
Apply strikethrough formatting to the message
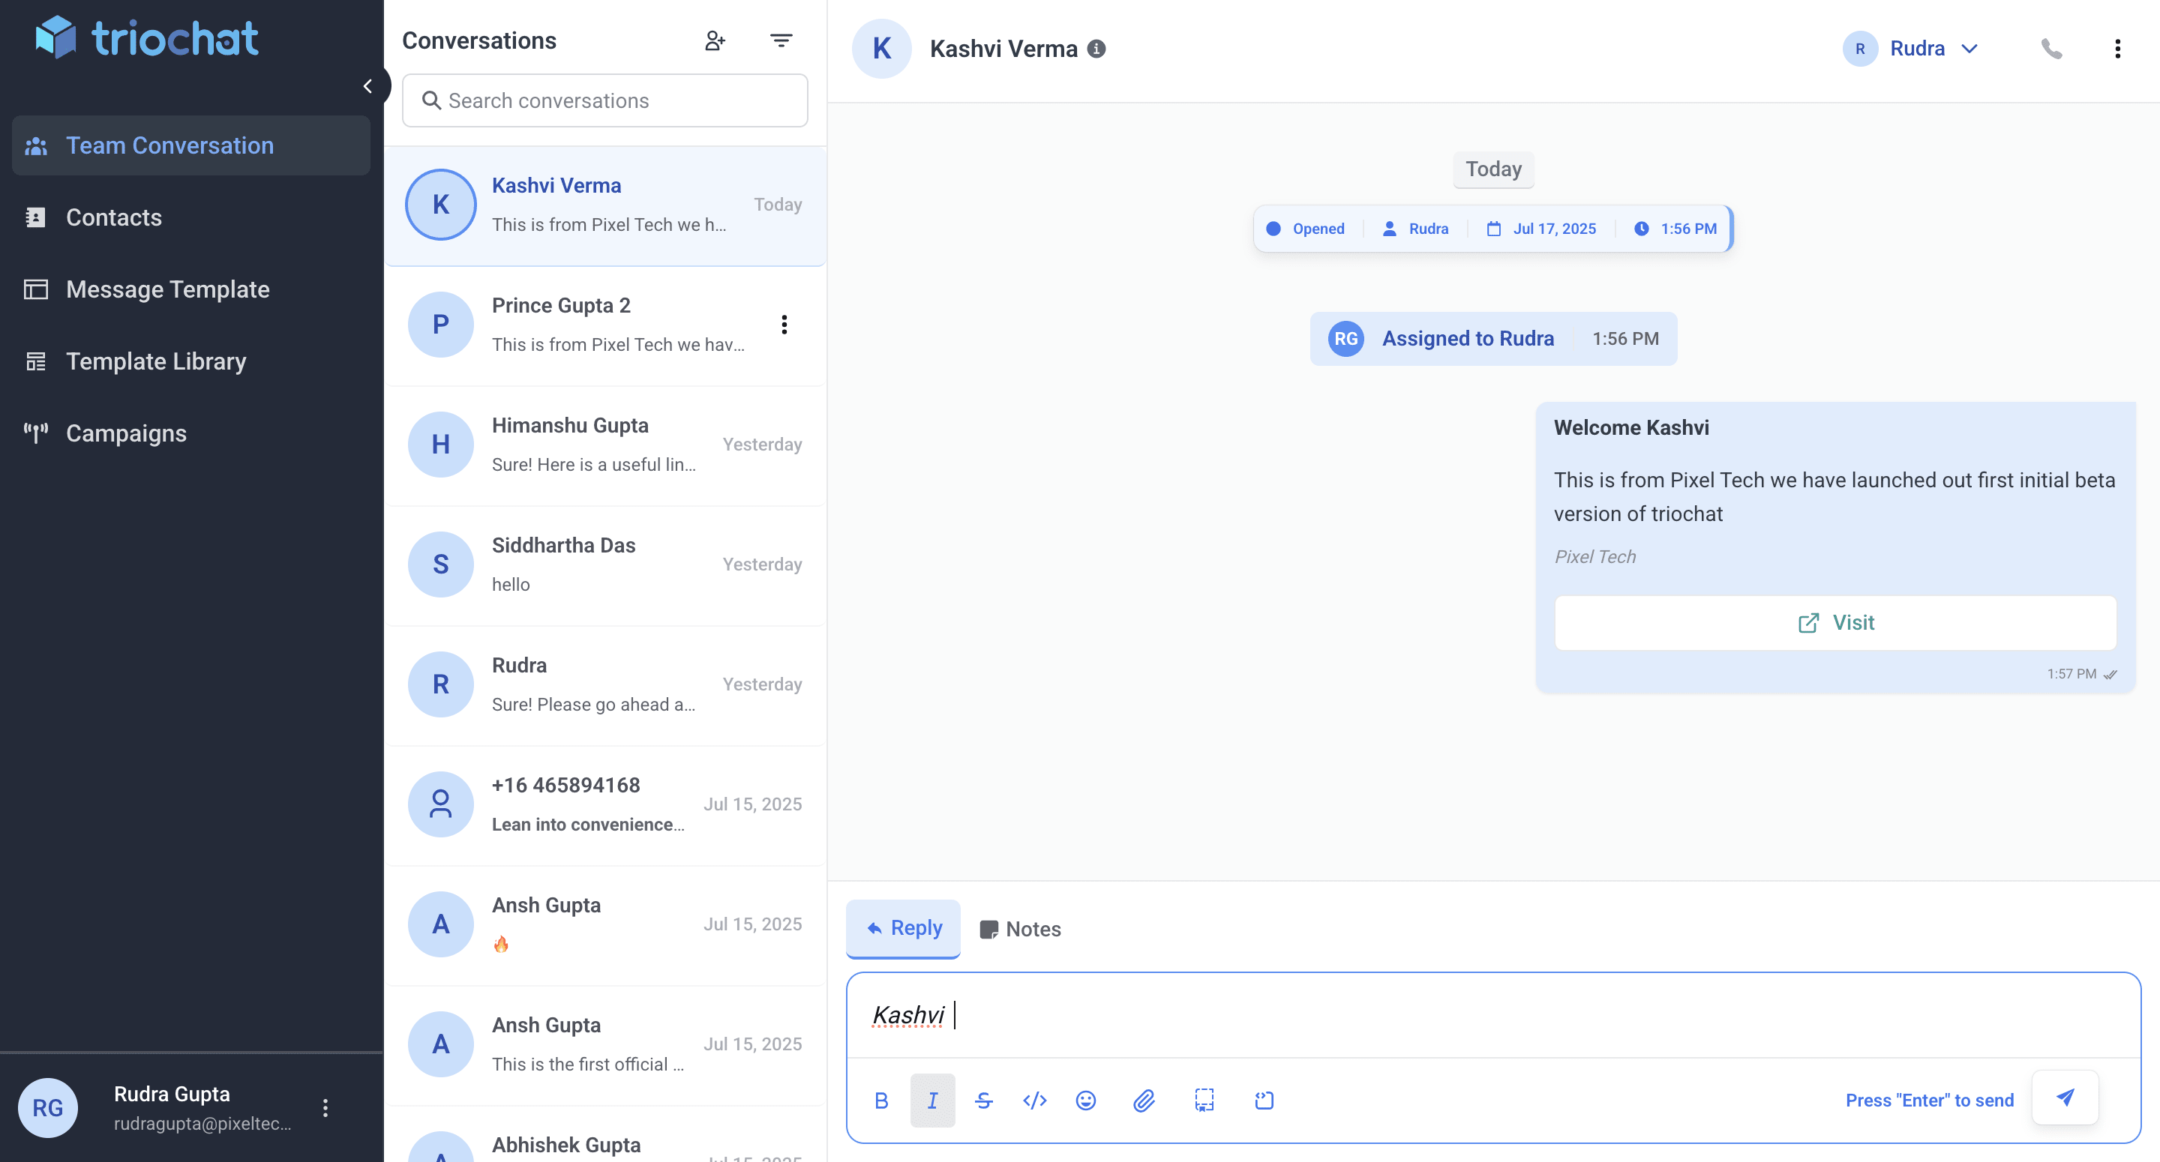coord(983,1100)
